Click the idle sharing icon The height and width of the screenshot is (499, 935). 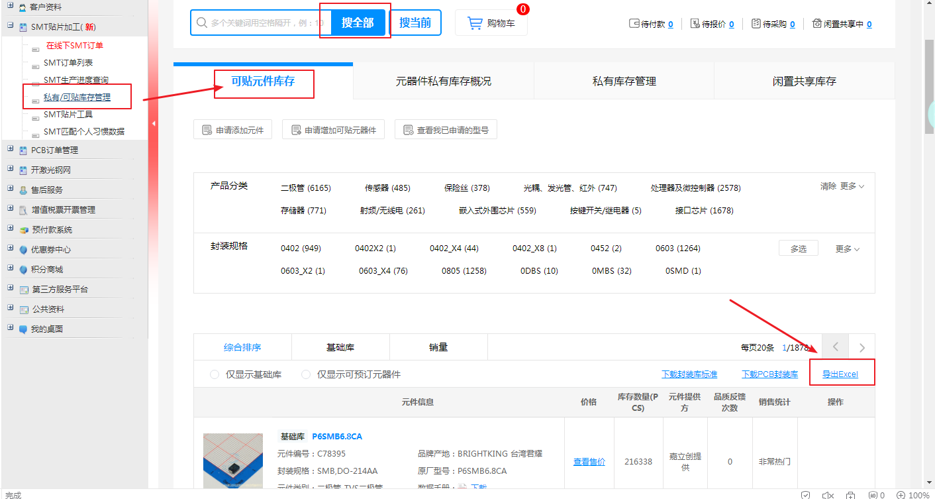click(816, 24)
